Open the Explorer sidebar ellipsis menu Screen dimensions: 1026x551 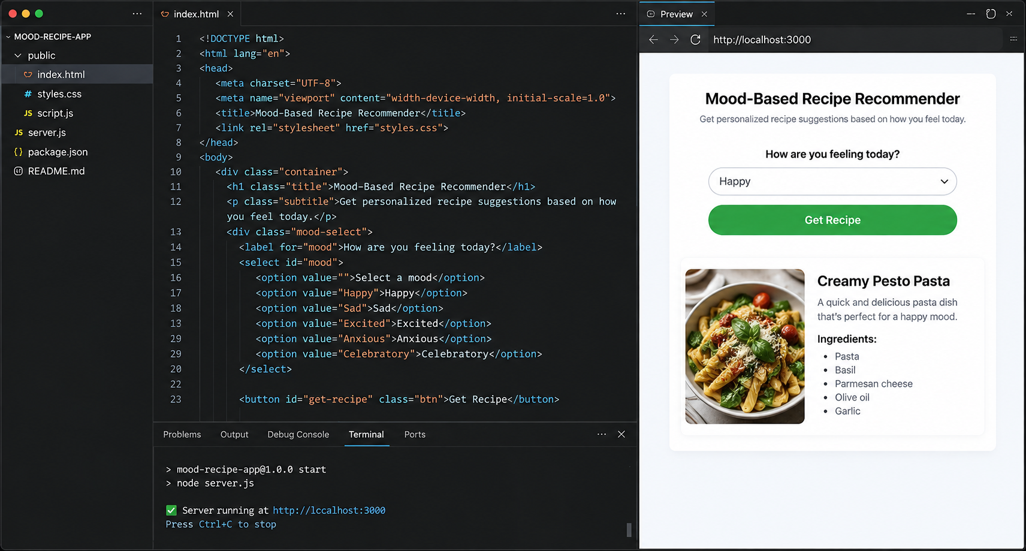click(x=137, y=14)
